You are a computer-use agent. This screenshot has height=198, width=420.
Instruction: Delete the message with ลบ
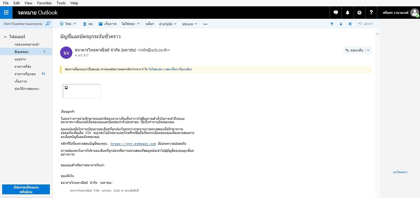point(88,24)
